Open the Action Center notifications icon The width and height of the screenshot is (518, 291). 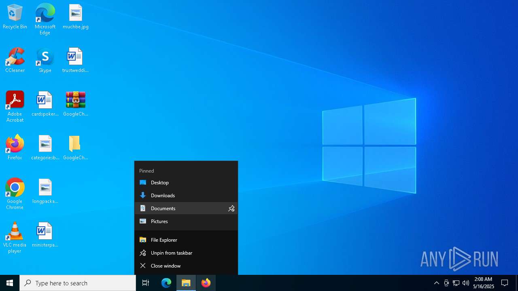[505, 283]
